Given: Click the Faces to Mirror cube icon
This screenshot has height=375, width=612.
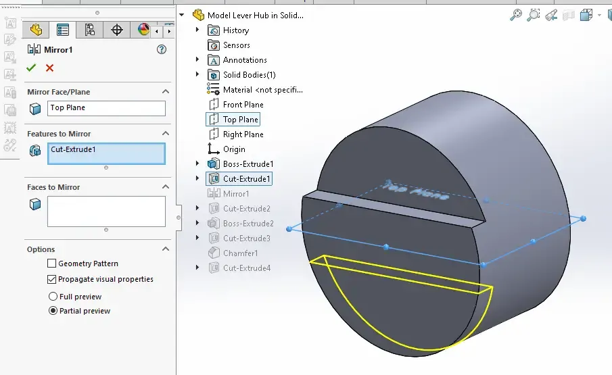Looking at the screenshot, I should 35,204.
